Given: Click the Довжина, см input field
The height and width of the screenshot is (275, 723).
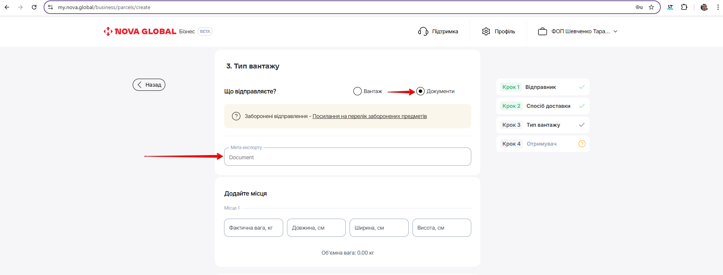Looking at the screenshot, I should point(316,228).
